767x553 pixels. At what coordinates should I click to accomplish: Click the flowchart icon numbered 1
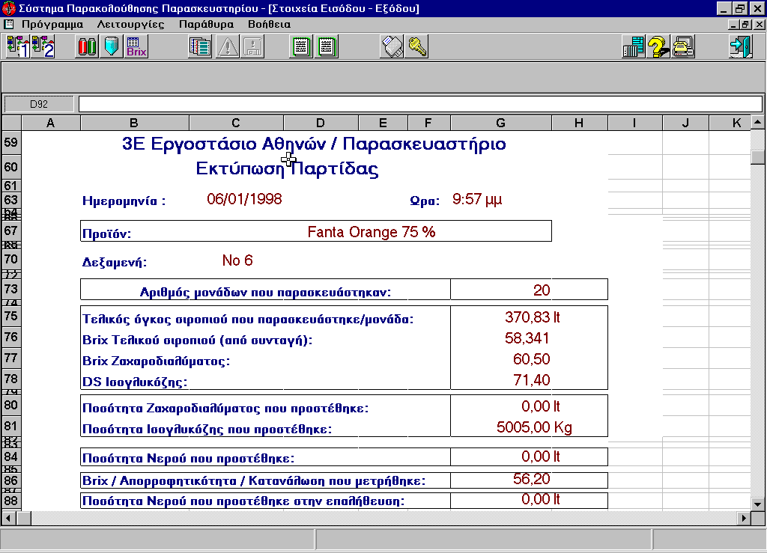(17, 47)
